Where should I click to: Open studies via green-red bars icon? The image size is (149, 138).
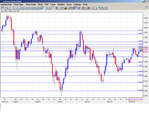point(66,8)
